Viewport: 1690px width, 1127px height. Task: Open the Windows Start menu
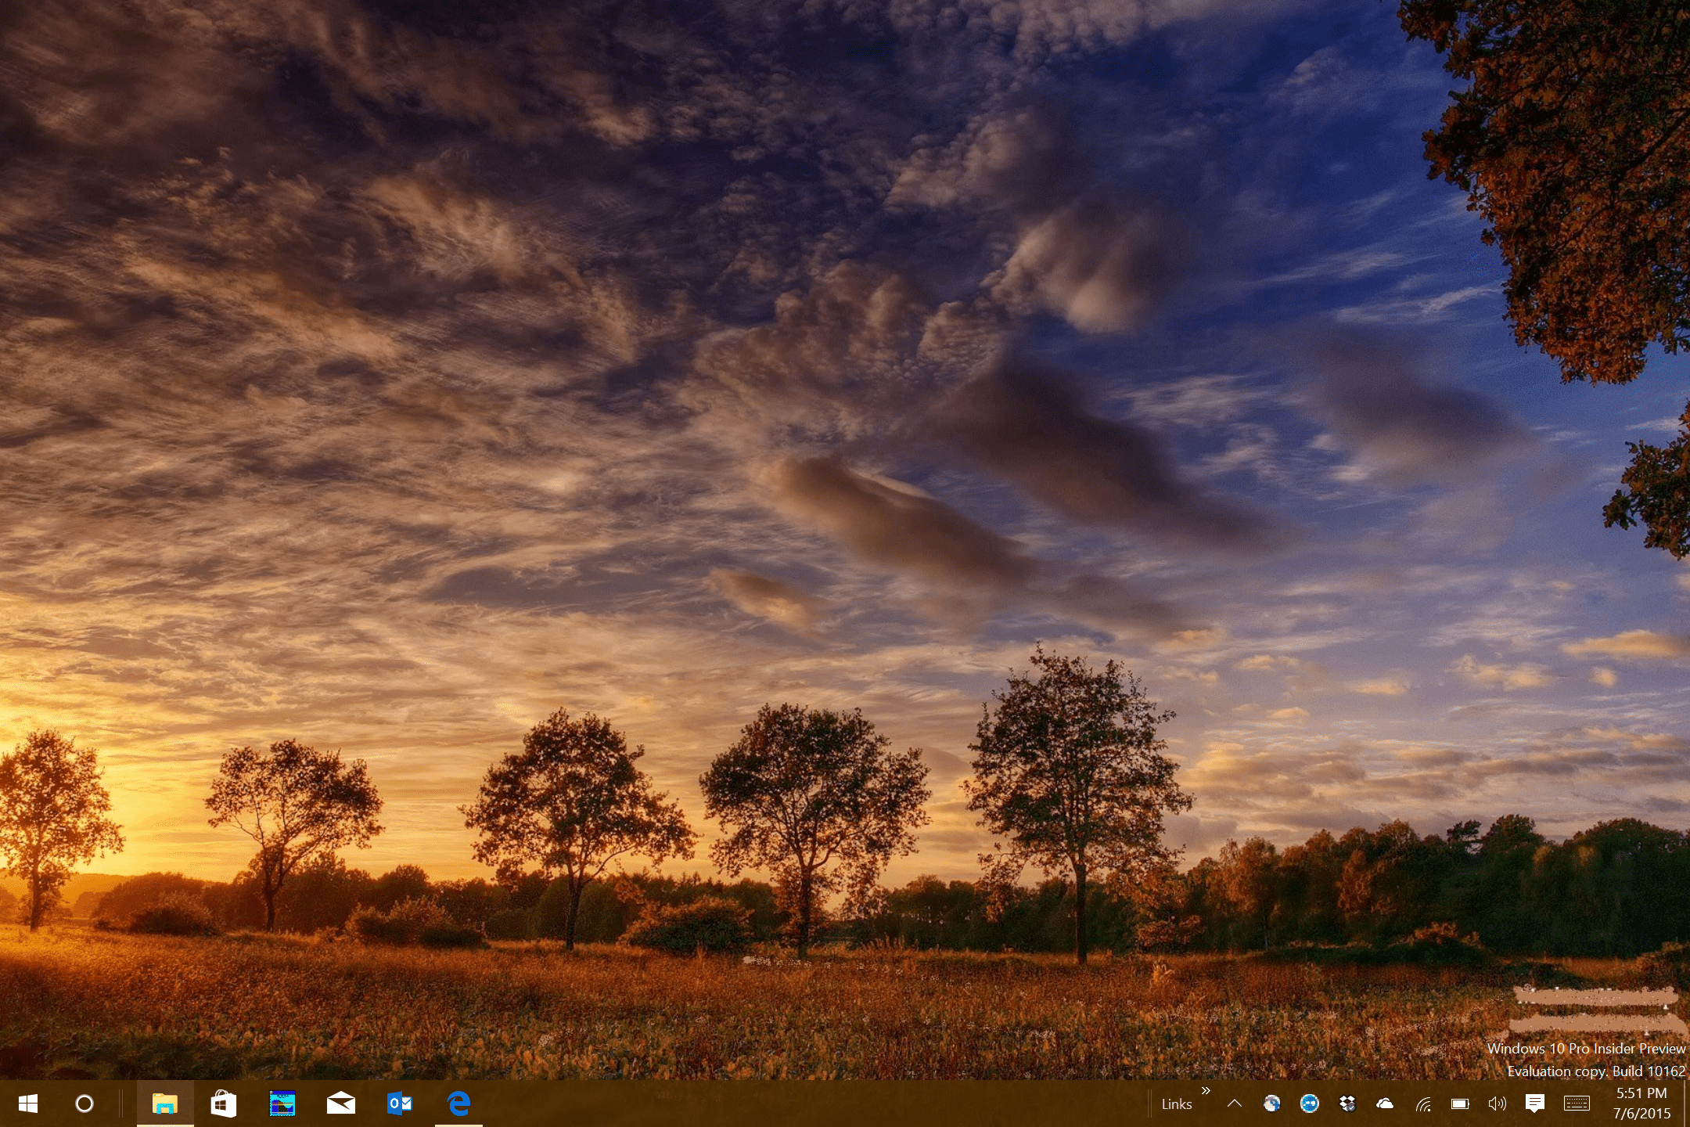[x=28, y=1104]
